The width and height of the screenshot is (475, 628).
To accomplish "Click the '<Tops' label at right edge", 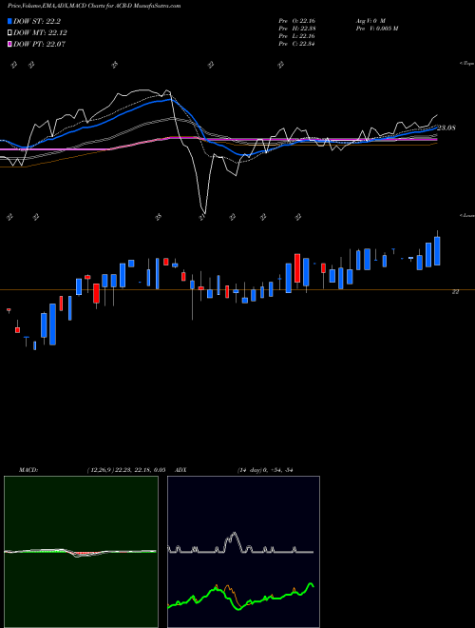I will coord(466,64).
